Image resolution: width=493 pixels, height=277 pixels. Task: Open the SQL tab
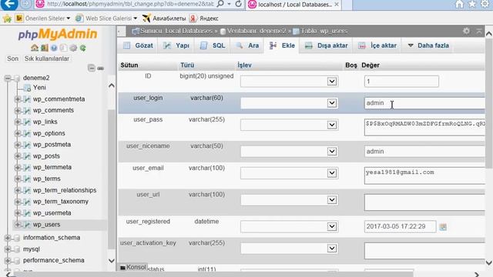coord(213,45)
